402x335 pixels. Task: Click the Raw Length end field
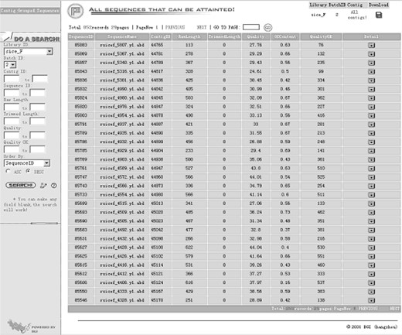37,107
